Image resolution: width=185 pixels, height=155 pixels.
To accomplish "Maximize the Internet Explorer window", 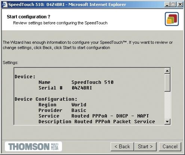I will [173, 5].
